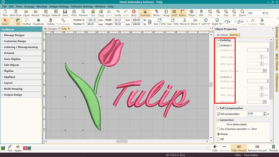Click the Threads icon in the color bar

273,148
